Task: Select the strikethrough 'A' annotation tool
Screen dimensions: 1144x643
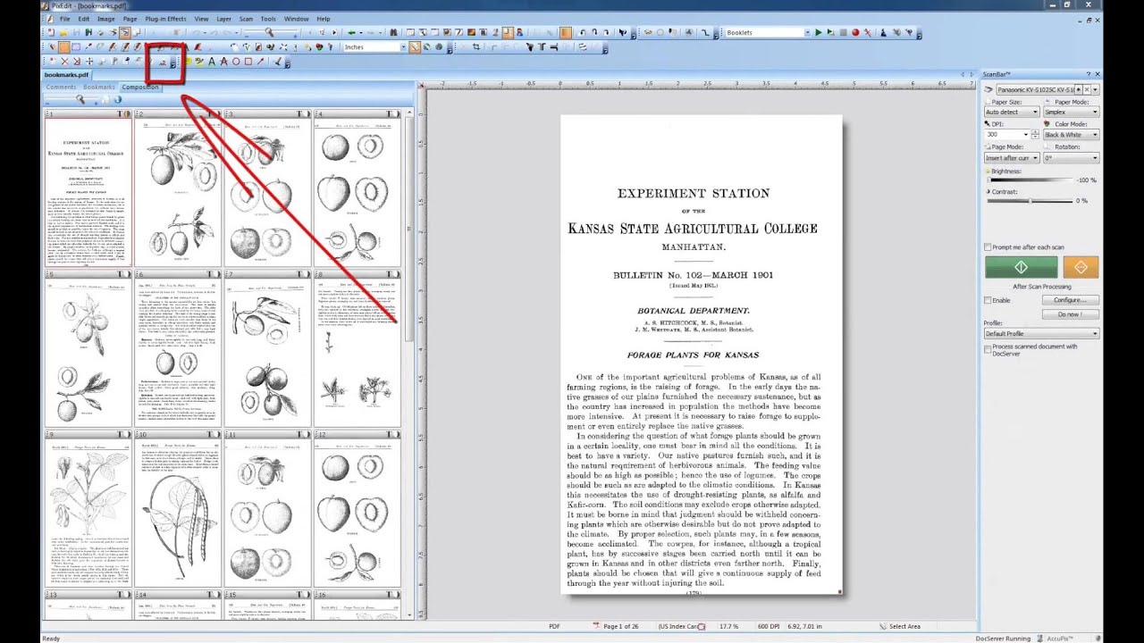Action: point(223,62)
